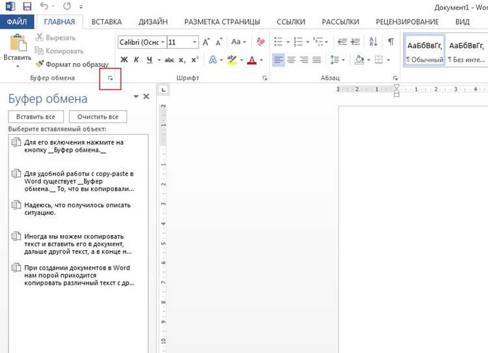
Task: Apply text effects with the outlined A icon
Action: pos(213,59)
